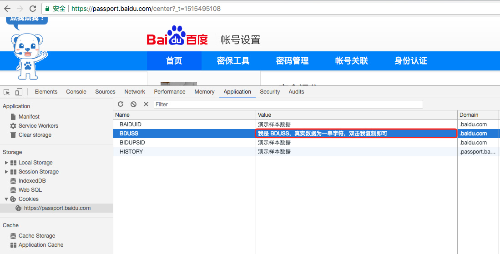Select the Application tab
The width and height of the screenshot is (500, 254).
pos(237,92)
